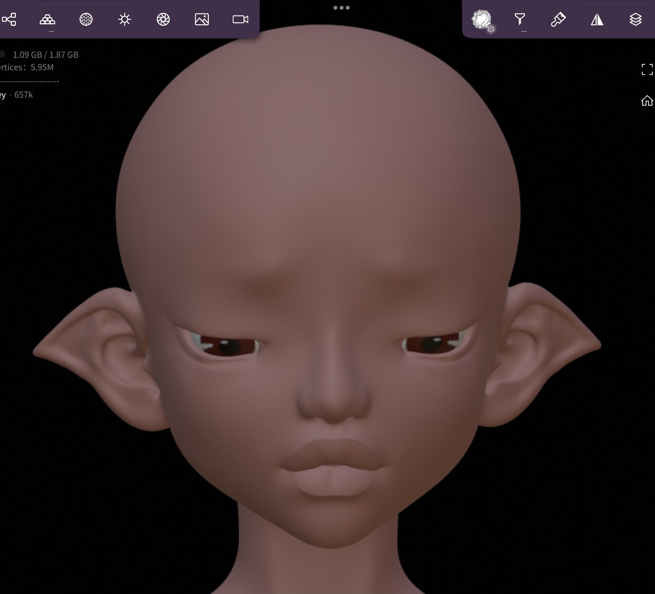This screenshot has width=655, height=594.
Task: Open the Painting brush menu
Action: click(x=558, y=19)
